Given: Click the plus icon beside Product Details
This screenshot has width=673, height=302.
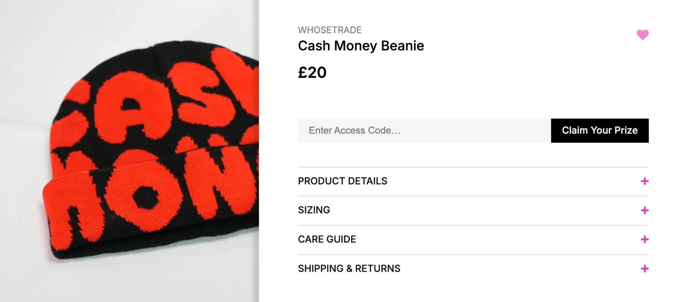Looking at the screenshot, I should (645, 181).
